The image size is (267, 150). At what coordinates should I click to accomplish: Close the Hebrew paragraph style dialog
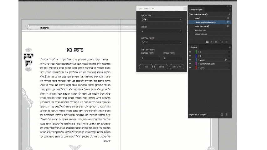click(185, 8)
